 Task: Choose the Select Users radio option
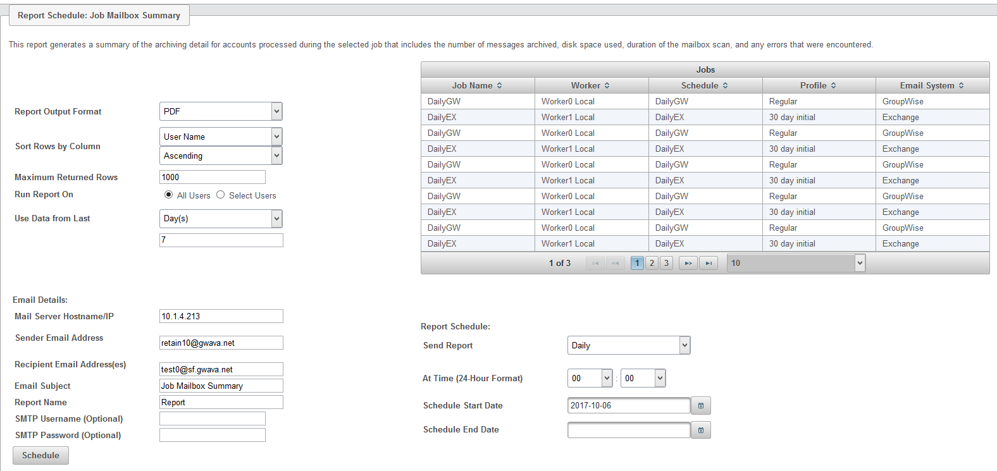click(x=220, y=195)
